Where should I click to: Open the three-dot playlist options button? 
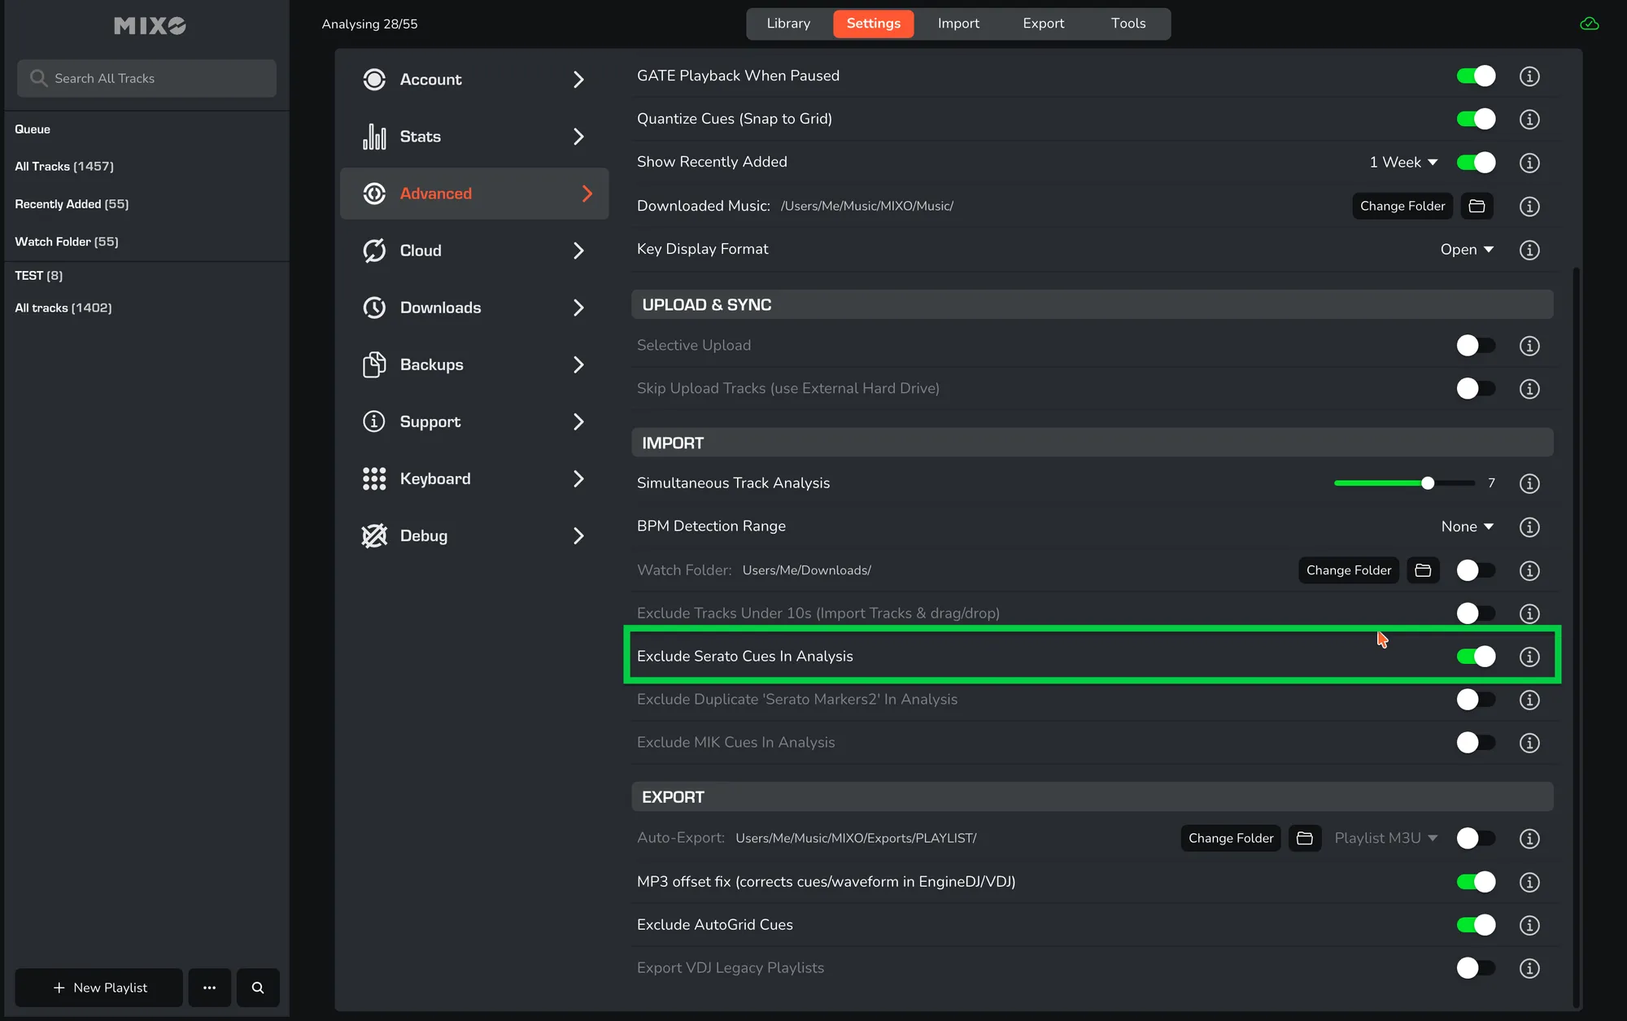coord(210,988)
